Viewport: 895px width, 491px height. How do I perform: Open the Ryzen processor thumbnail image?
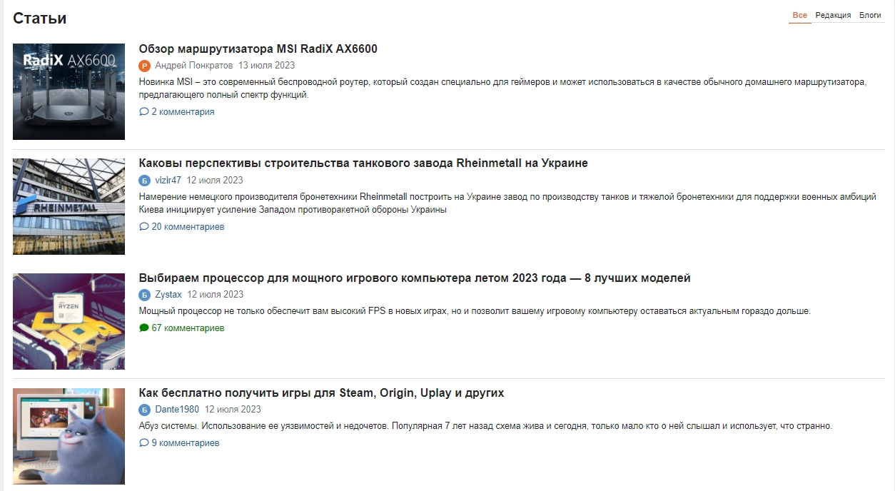(69, 321)
